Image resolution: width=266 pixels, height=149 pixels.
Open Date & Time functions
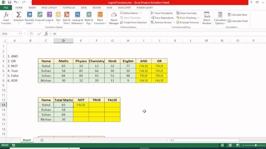[66, 18]
